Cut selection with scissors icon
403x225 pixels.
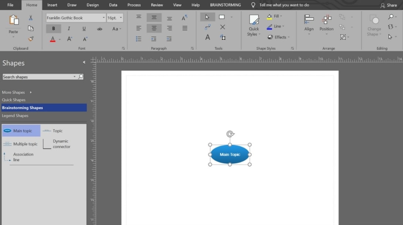click(x=31, y=18)
